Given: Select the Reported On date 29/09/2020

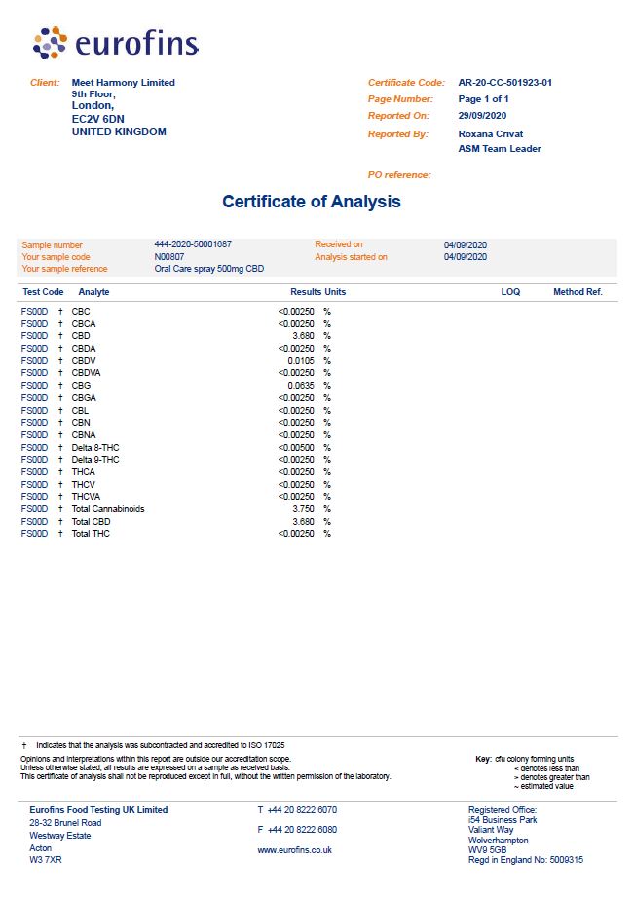Looking at the screenshot, I should click(482, 116).
